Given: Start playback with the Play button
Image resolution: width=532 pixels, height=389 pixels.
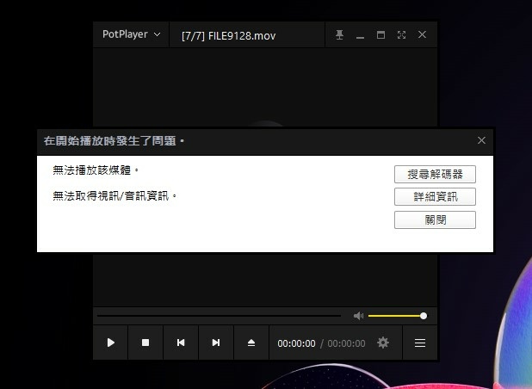Looking at the screenshot, I should [110, 343].
